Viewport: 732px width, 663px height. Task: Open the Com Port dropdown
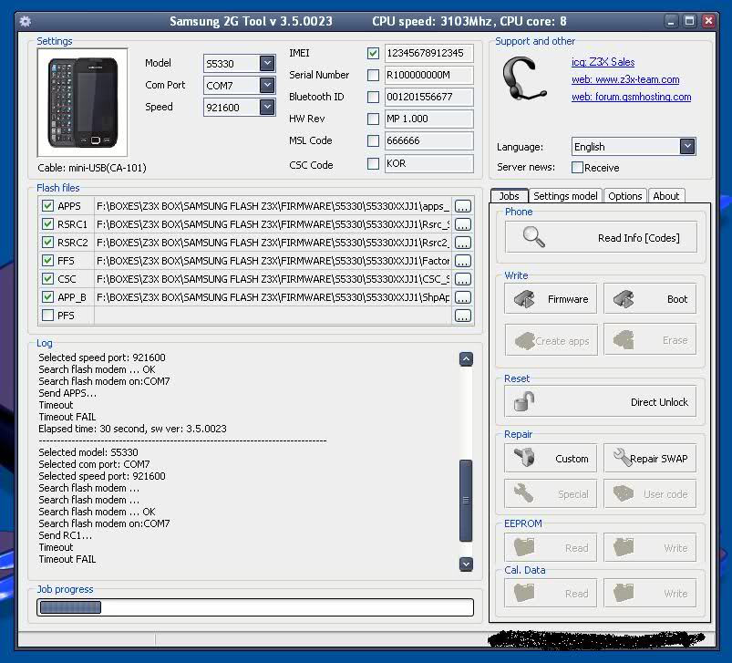[x=267, y=85]
